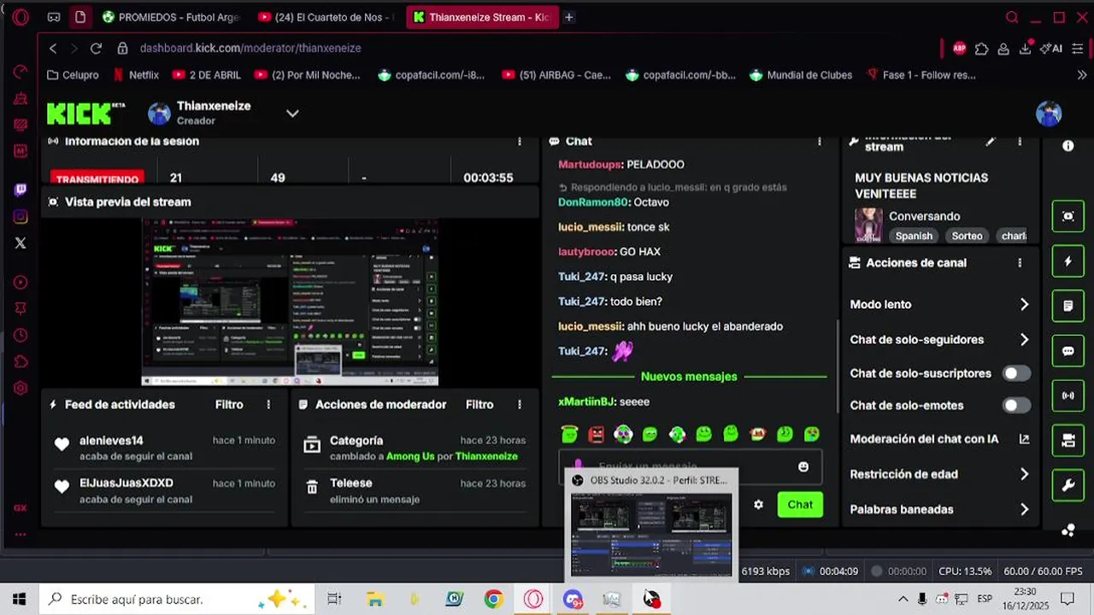Screen dimensions: 1094x615
Task: Click the OBS Studio window preview thumbnail
Action: (x=652, y=535)
